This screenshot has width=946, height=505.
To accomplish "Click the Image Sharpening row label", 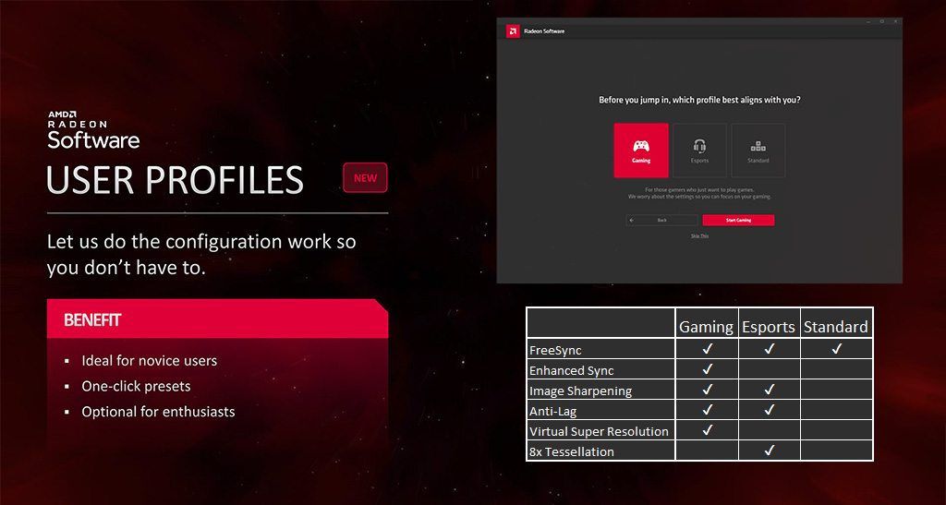I will 580,391.
